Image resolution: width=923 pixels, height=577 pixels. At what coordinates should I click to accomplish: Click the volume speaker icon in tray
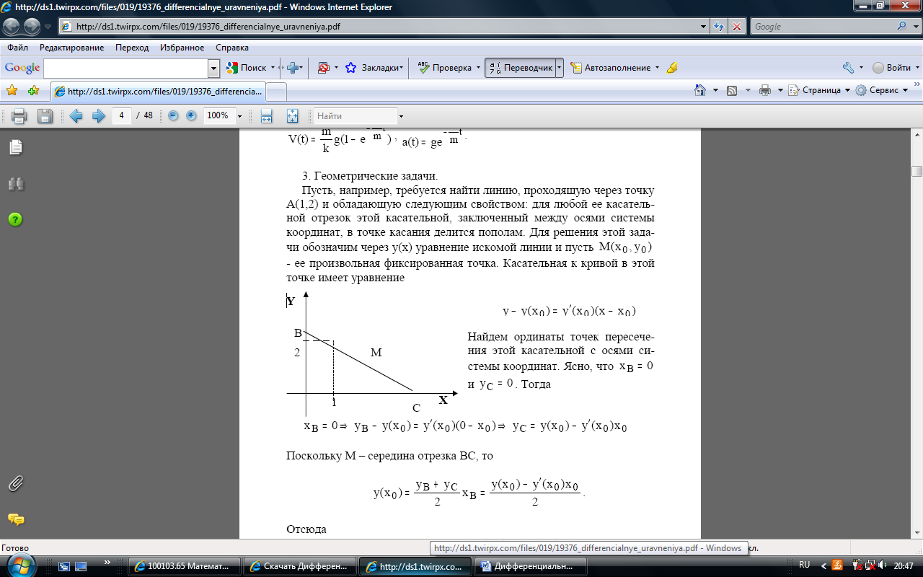(883, 565)
